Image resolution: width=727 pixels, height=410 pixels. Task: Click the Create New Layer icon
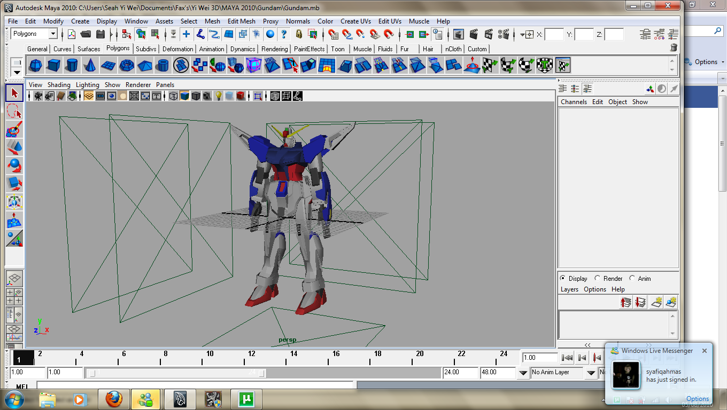(657, 302)
